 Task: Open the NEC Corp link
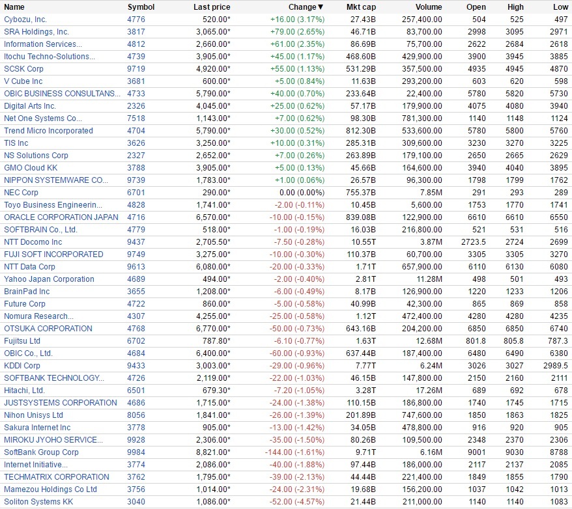coord(21,193)
